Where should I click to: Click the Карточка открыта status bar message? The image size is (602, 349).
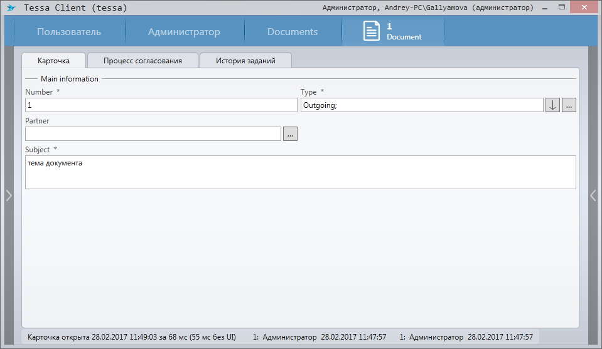click(x=132, y=337)
